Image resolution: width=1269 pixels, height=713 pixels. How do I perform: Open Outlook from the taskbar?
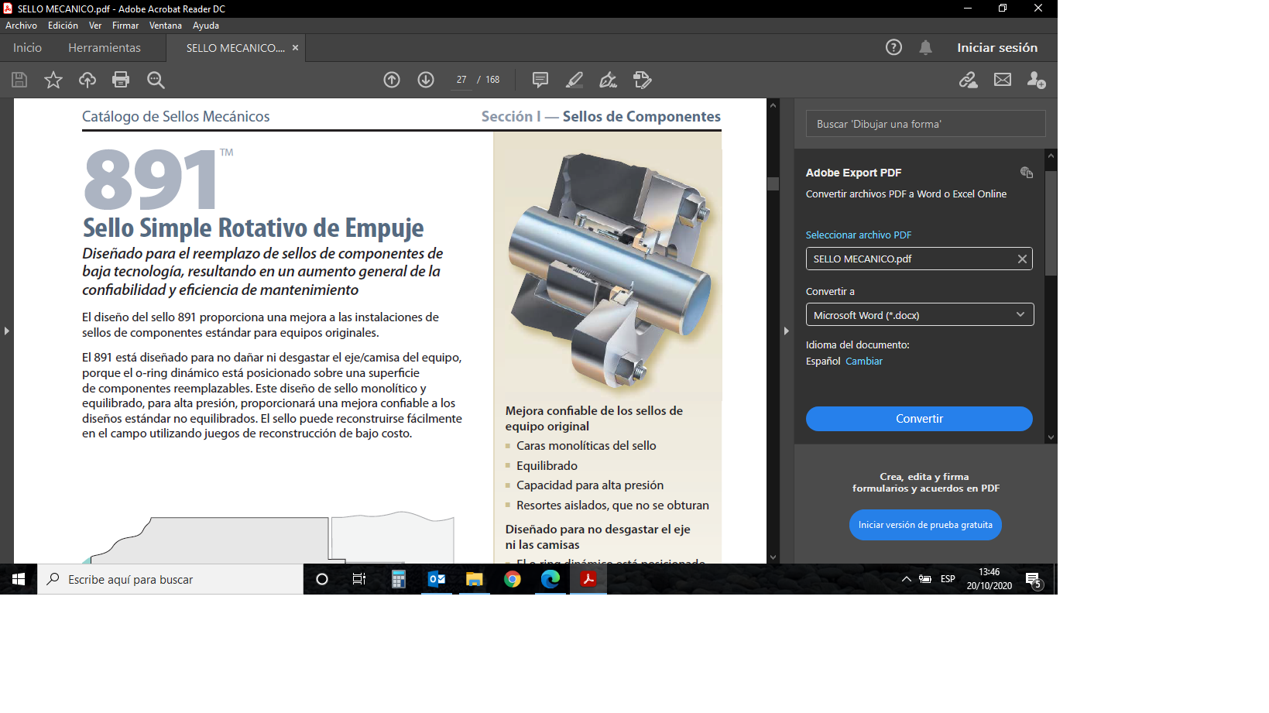coord(437,579)
